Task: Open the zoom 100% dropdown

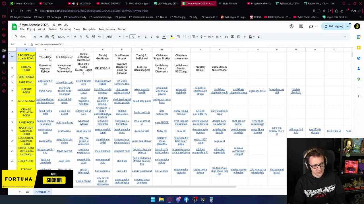Action: 63,37
